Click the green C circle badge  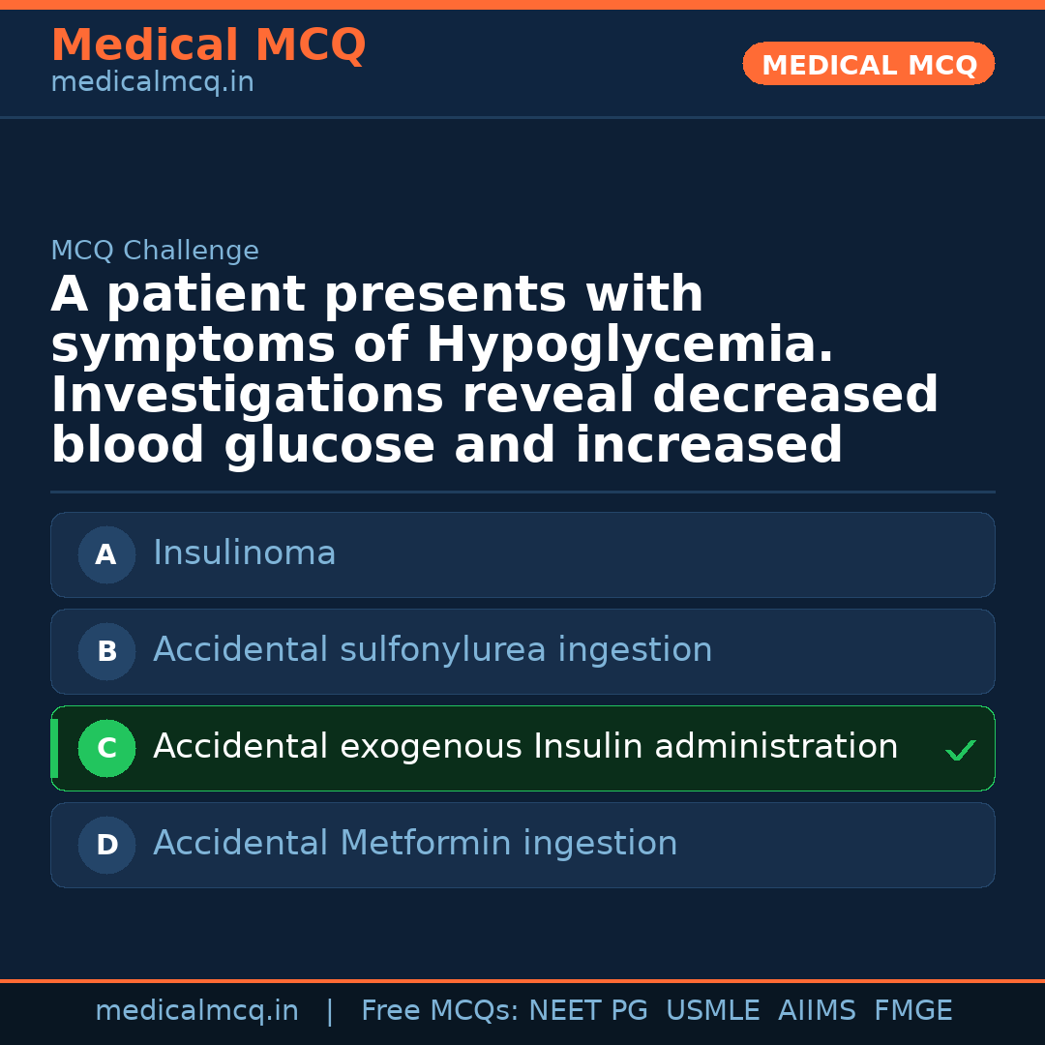coord(106,748)
